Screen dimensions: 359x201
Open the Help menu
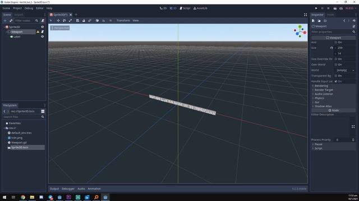49,8
